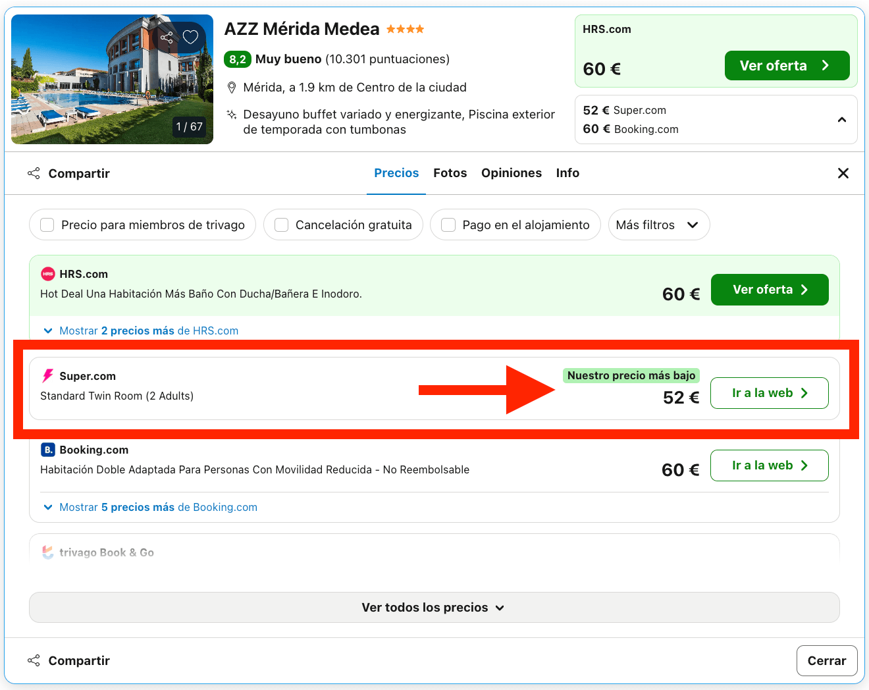Switch to the Precios tab
Screen dimensions: 869x690
pyautogui.click(x=396, y=173)
